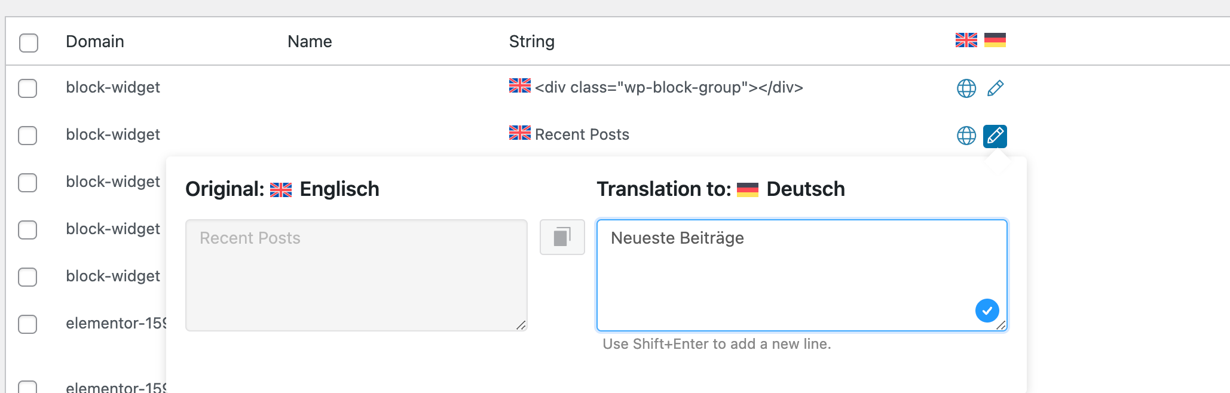Check the first block-widget row checkbox

[x=27, y=88]
